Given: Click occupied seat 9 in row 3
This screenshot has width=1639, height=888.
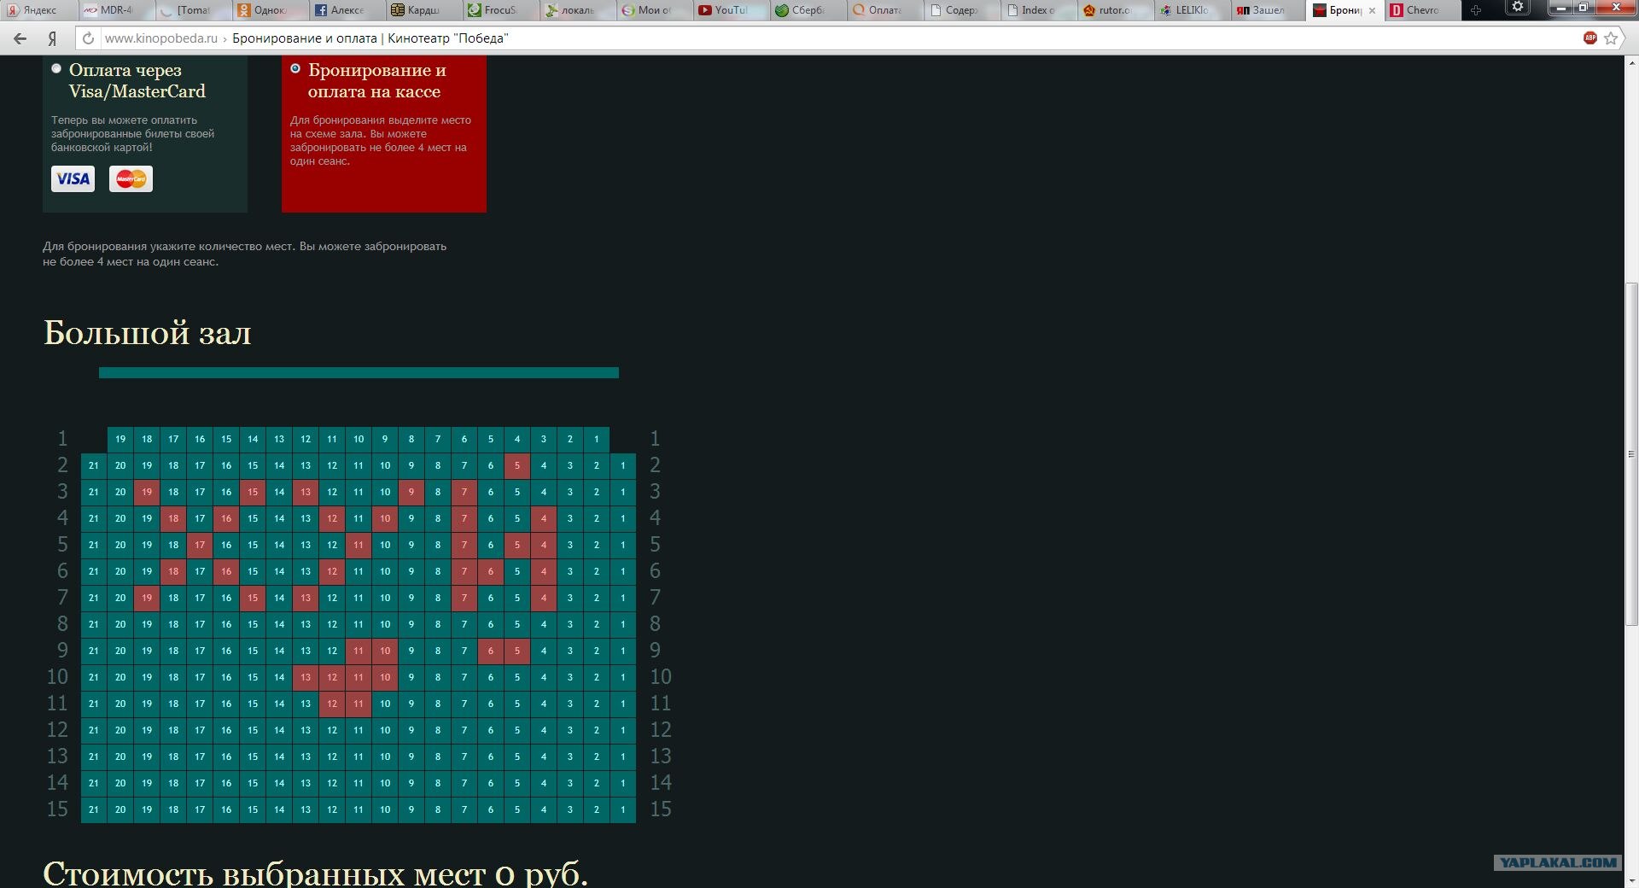Looking at the screenshot, I should pyautogui.click(x=411, y=492).
